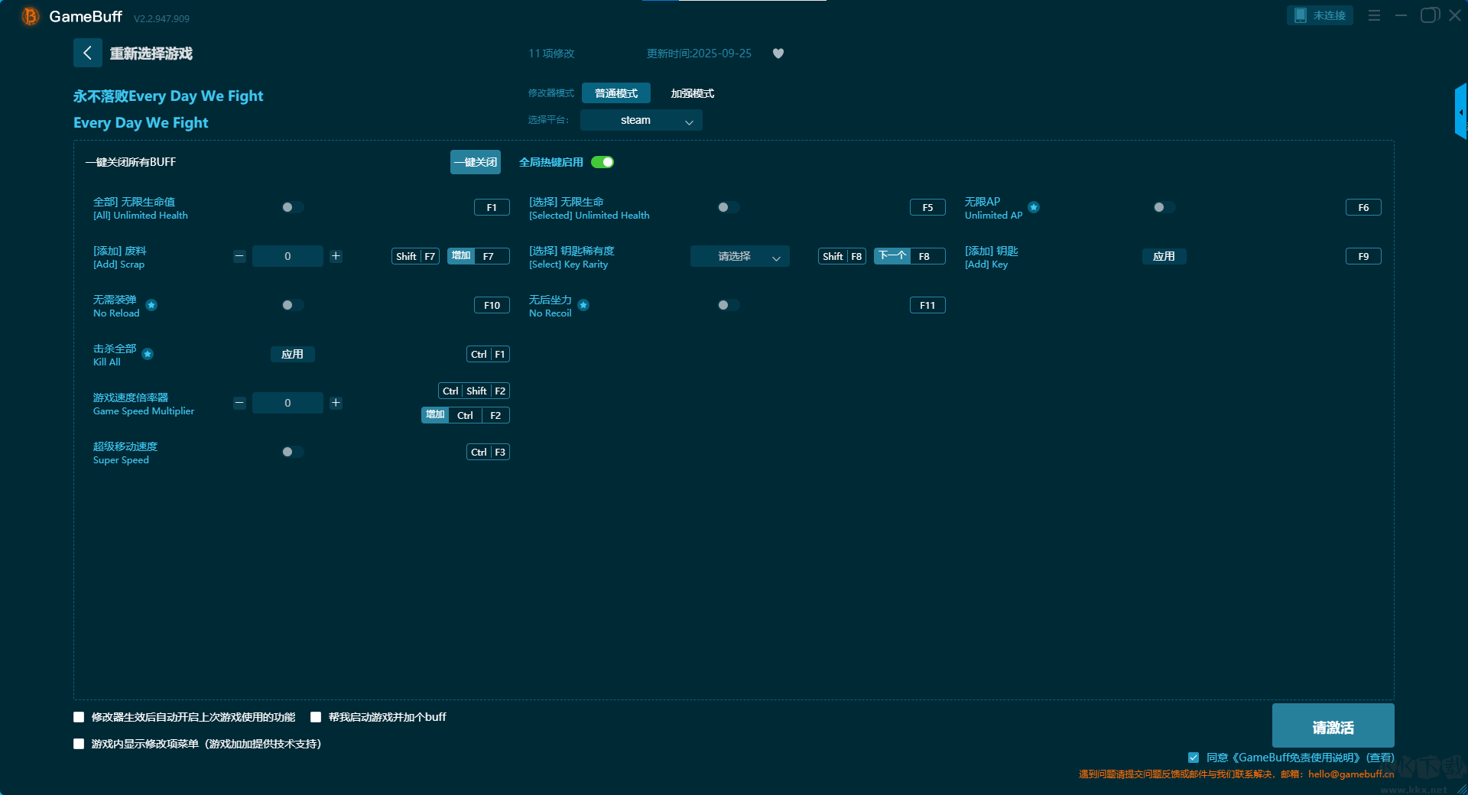Check auto-enable last used functions checkbox

[79, 717]
